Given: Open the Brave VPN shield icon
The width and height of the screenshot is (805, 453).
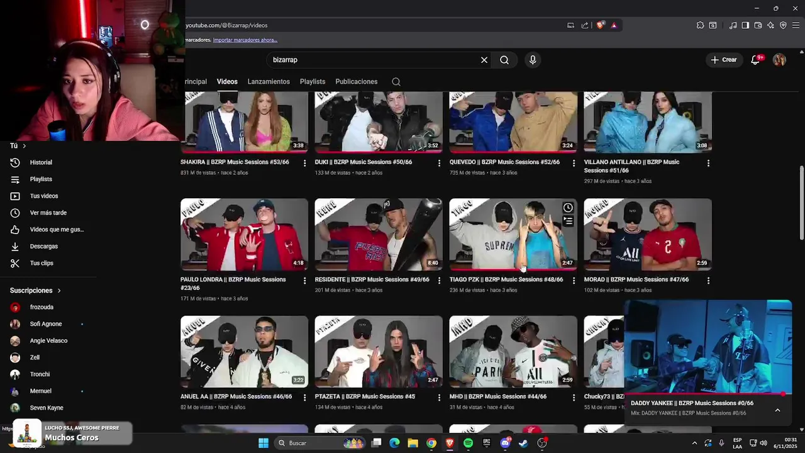Looking at the screenshot, I should [x=783, y=25].
